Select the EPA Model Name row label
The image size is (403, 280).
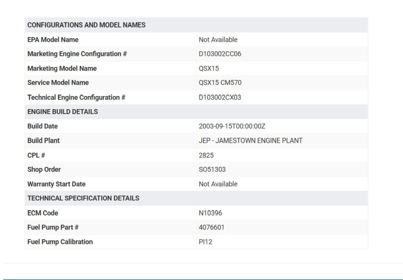pos(53,40)
